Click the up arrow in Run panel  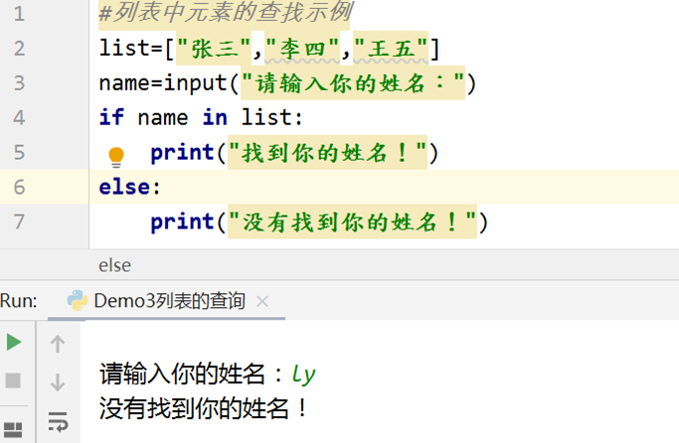coord(58,345)
